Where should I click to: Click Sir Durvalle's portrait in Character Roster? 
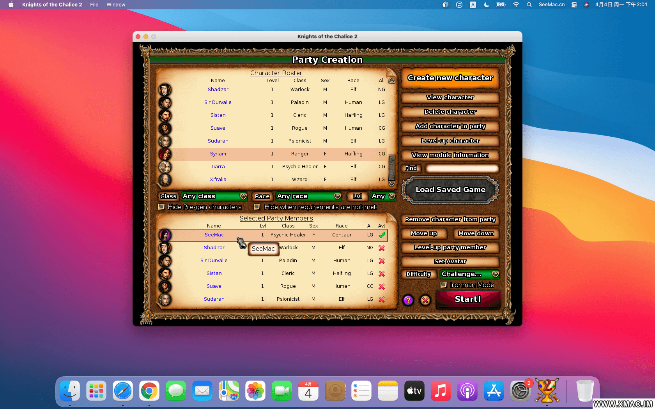[165, 102]
